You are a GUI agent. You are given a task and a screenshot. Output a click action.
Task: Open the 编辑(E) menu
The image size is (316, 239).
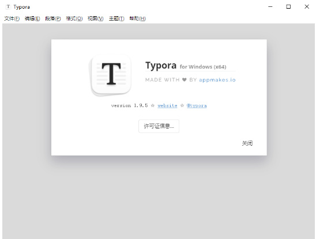tap(32, 19)
